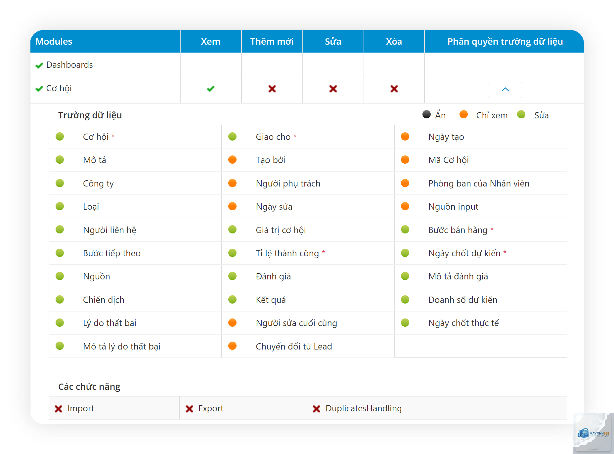Click the orange dot for Chuyển đổi từ Lead

point(233,346)
